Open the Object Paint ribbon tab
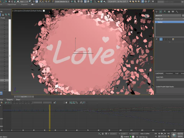Screen dimensions: 184x138 click(x=11, y=5)
